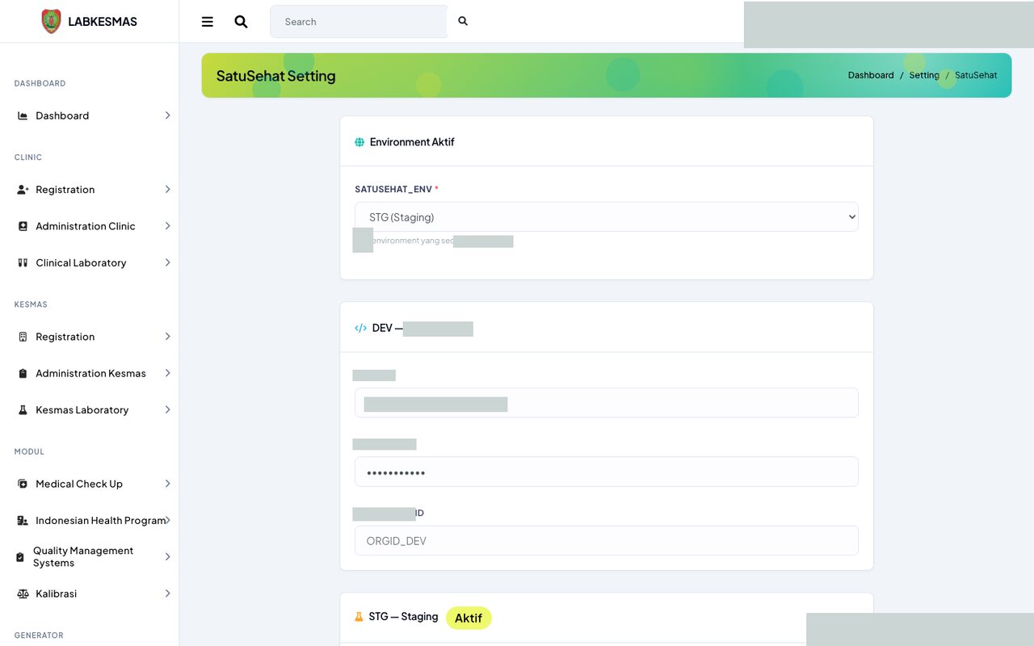
Task: Click the LABKESMAS logo emblem
Action: (51, 21)
